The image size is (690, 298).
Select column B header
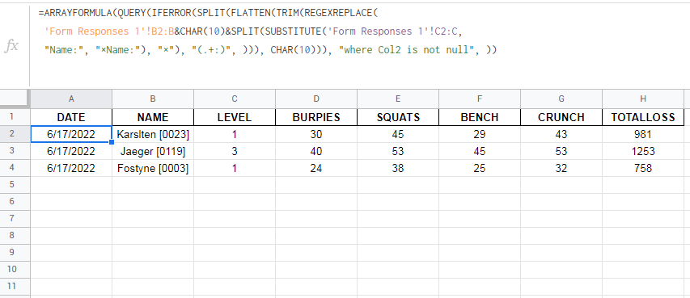coord(153,99)
